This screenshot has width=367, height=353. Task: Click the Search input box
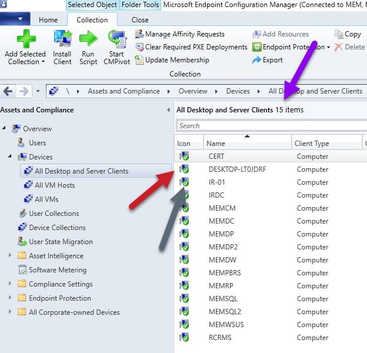tap(272, 126)
